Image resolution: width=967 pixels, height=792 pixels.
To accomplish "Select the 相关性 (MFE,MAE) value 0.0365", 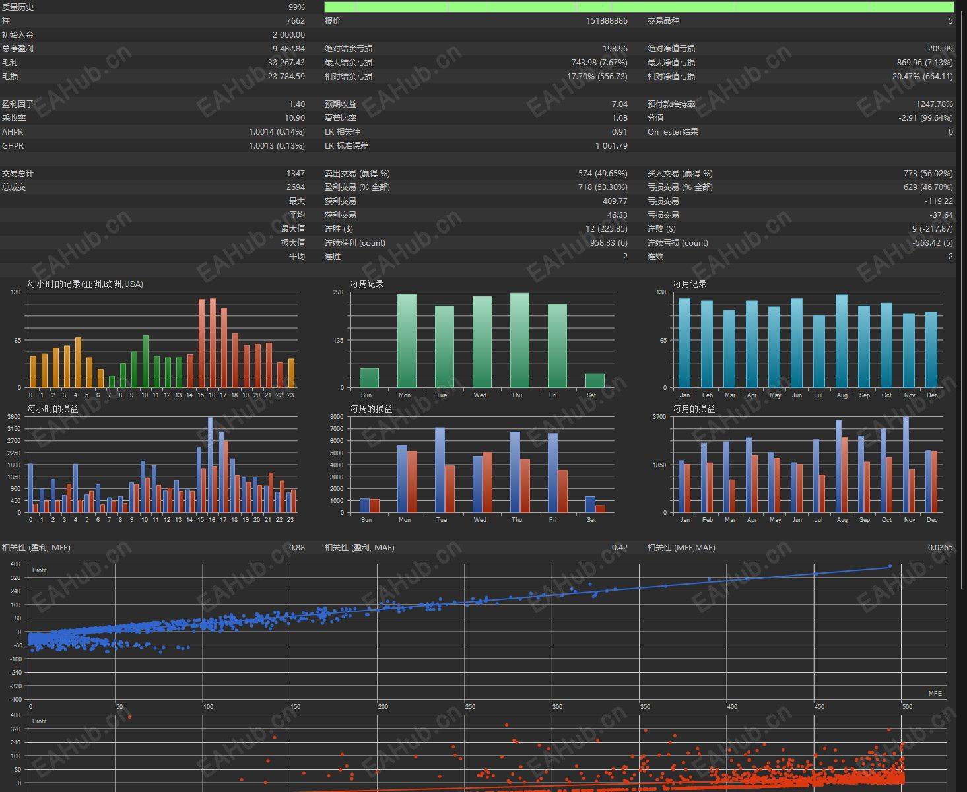I will (940, 548).
